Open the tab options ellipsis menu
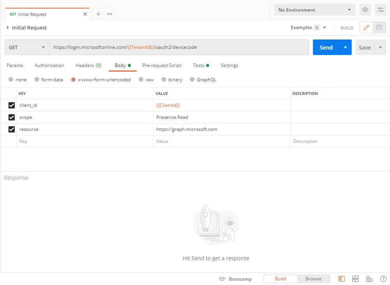390x285 pixels. coord(110,14)
